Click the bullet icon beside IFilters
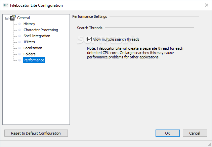This screenshot has height=147, width=212. click(19, 42)
